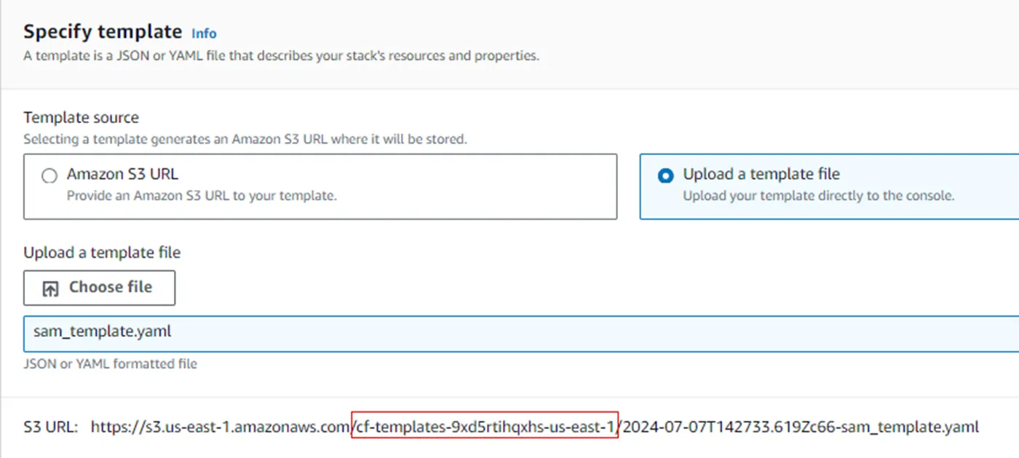Viewport: 1019px width, 458px height.
Task: Click 'A template is a JSON or YAML file' description
Action: pyautogui.click(x=281, y=55)
